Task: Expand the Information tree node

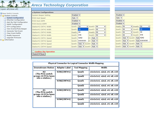Action: tap(1, 40)
